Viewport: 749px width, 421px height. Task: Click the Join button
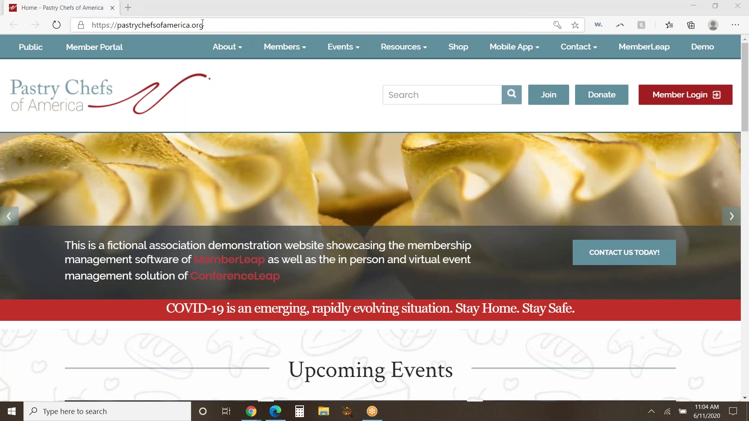548,95
